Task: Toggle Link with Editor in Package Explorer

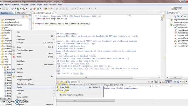Action: [26, 16]
